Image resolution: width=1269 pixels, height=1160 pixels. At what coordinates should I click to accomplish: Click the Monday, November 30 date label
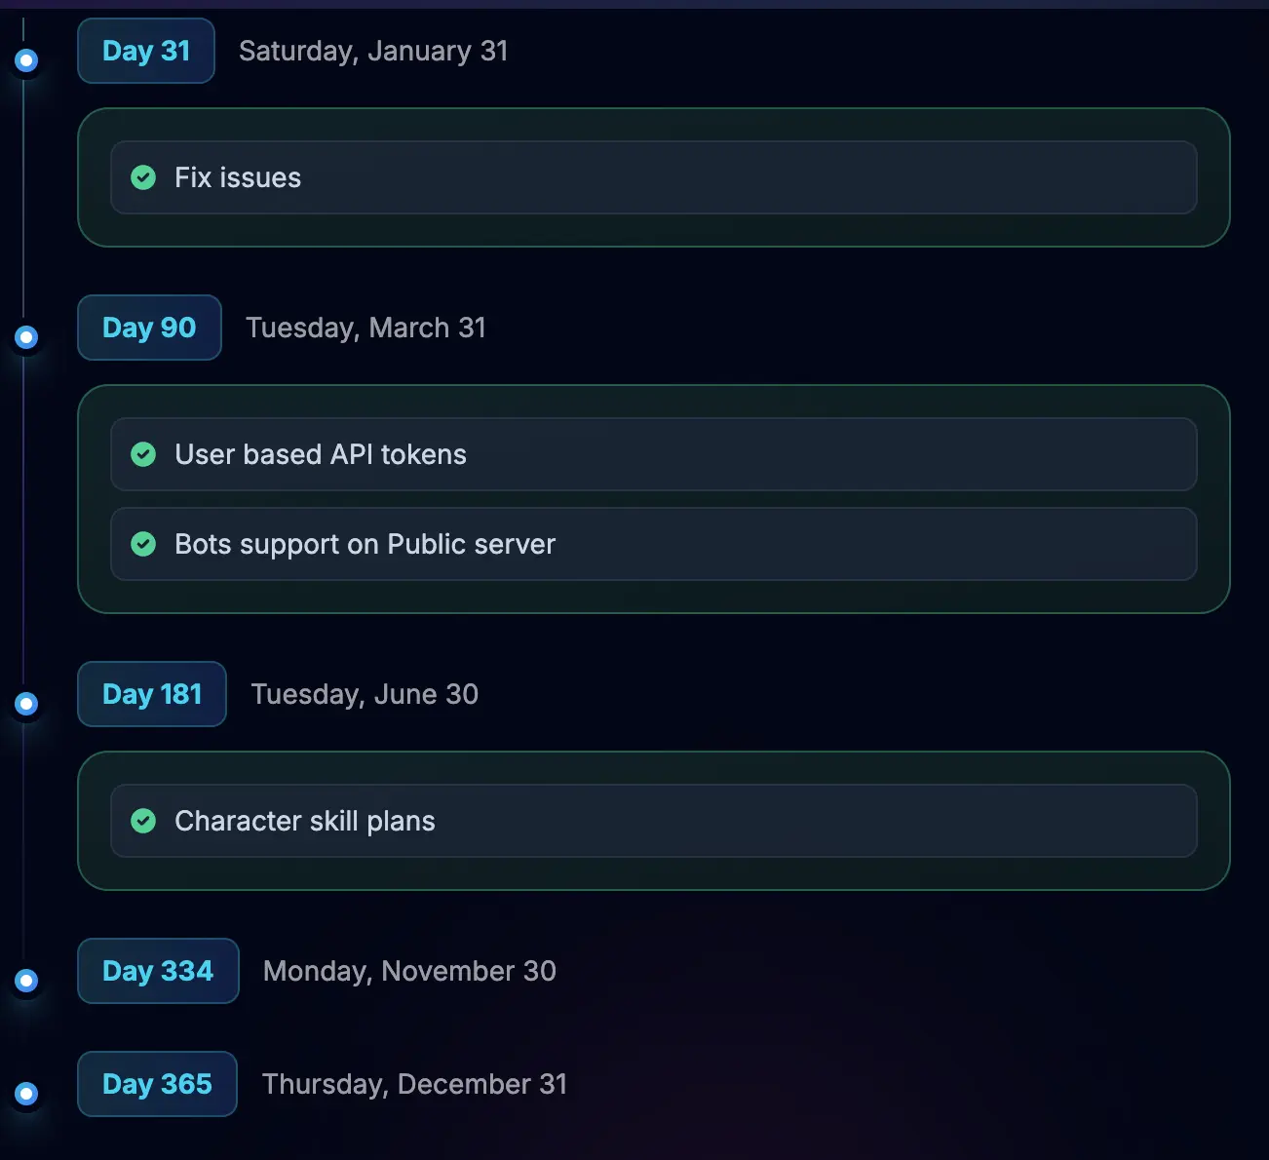(408, 971)
